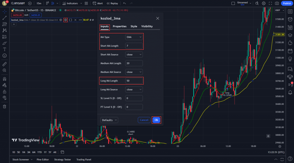Open quick search icon
Screen dimensions: 294x163
point(257,3)
